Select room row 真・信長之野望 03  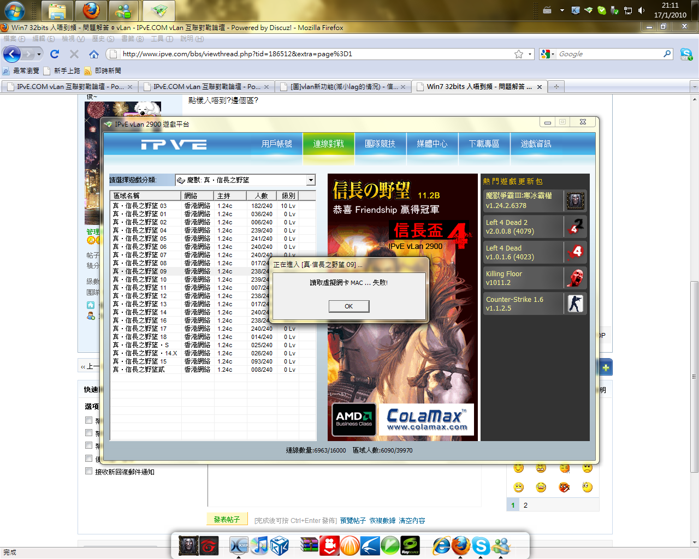point(213,206)
